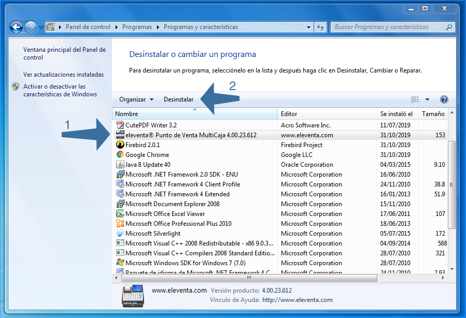
Task: Sort by Tamaño column header
Action: (433, 114)
